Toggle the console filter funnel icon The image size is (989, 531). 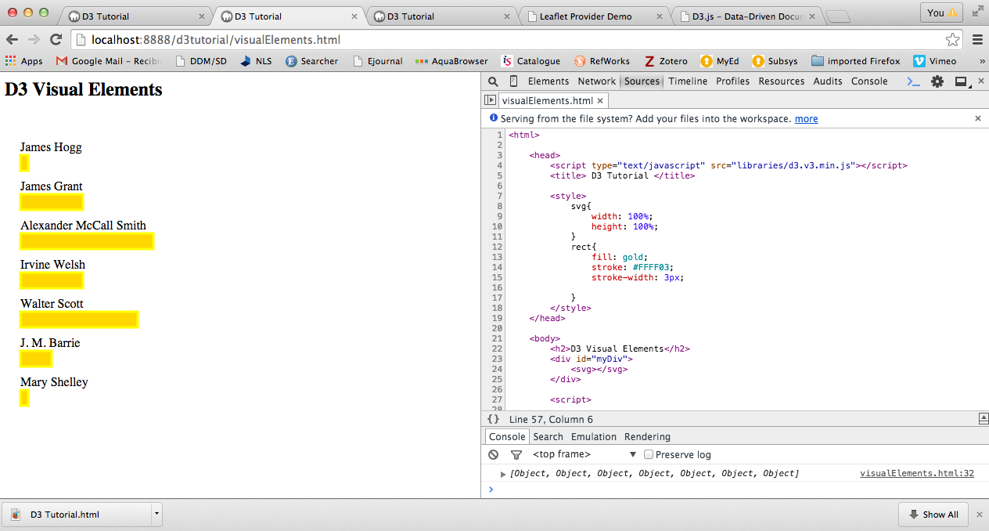(x=516, y=455)
